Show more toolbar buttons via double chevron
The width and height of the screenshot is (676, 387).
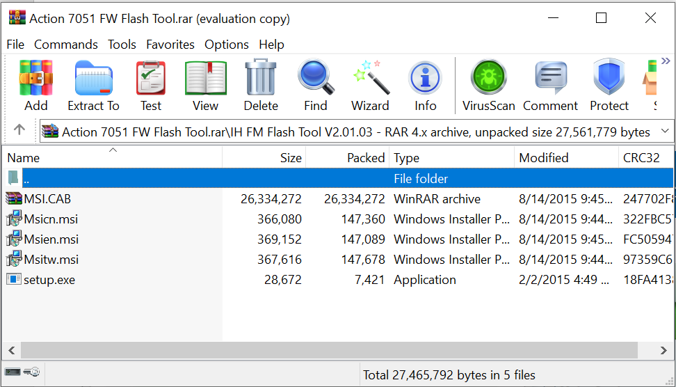point(666,61)
